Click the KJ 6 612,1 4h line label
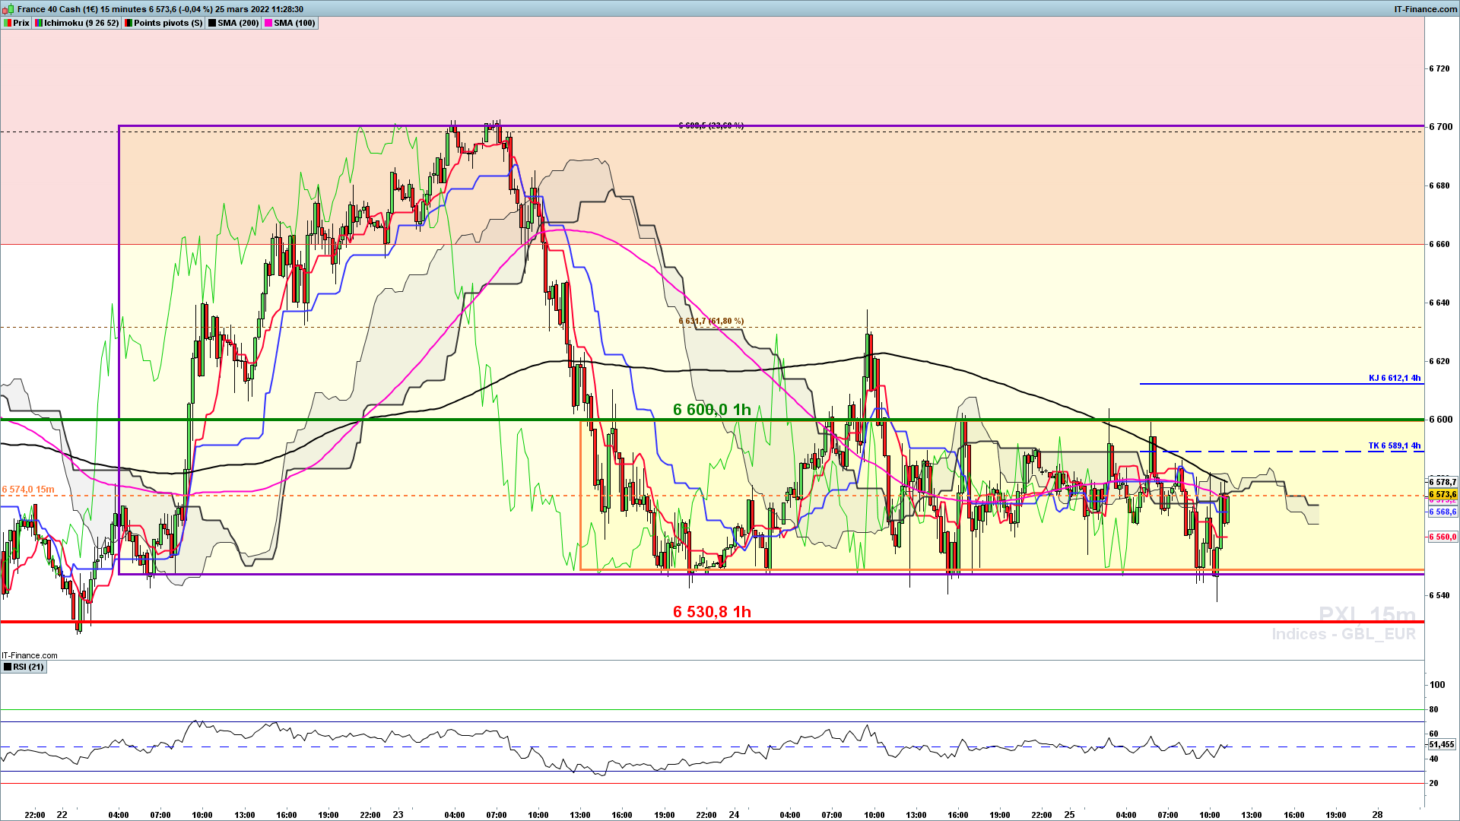Image resolution: width=1460 pixels, height=821 pixels. [x=1395, y=378]
